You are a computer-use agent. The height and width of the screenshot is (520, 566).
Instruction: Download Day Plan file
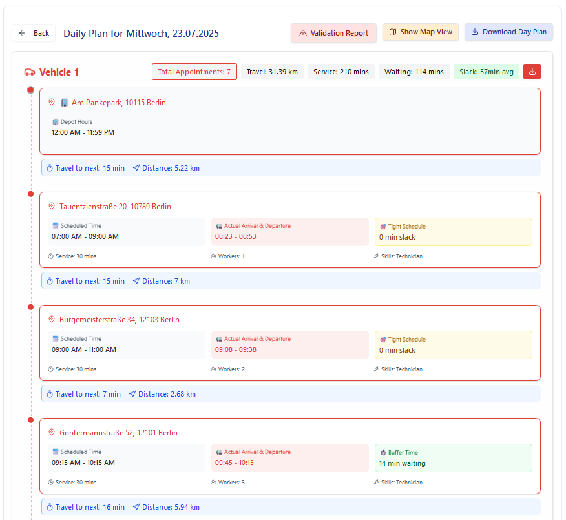point(508,32)
